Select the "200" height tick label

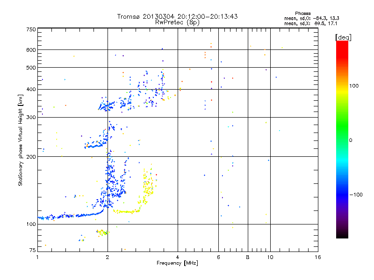click(x=31, y=157)
